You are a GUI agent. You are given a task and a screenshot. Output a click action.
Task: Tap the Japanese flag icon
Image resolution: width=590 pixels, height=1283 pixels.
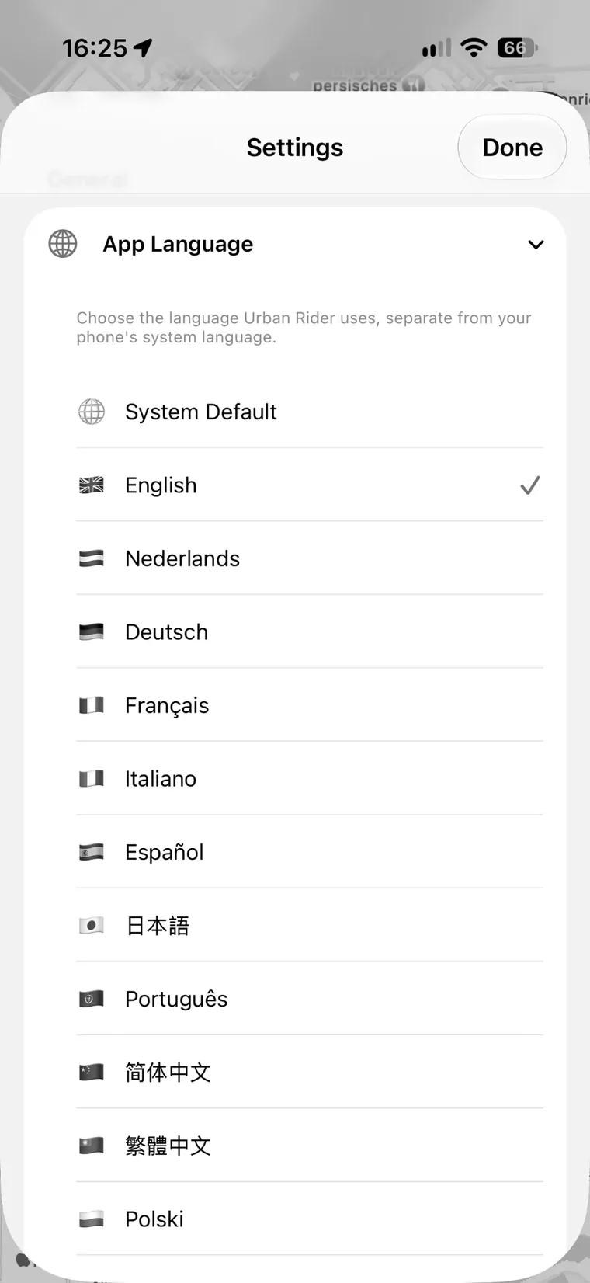point(92,926)
